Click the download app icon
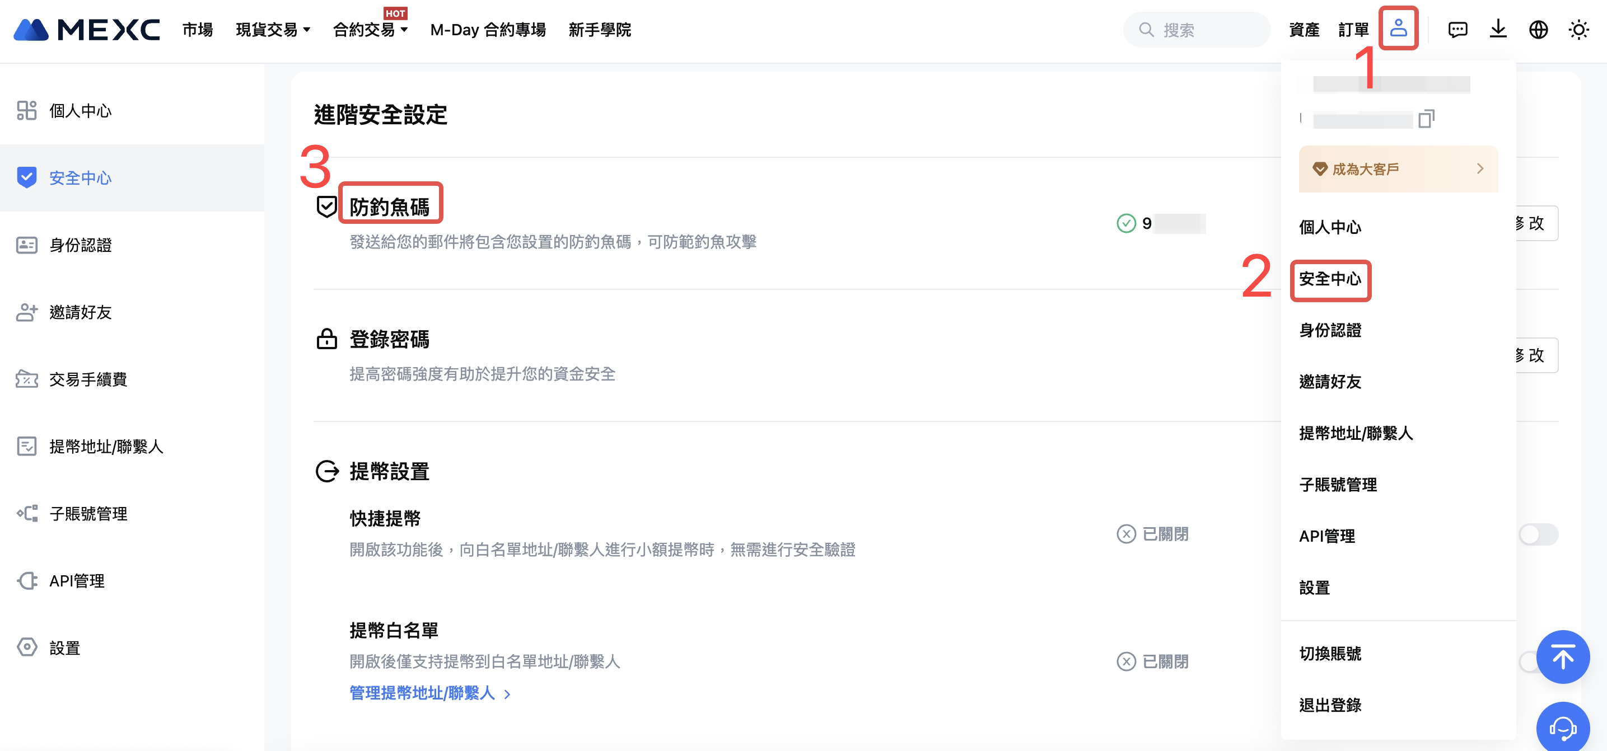The width and height of the screenshot is (1607, 751). (x=1498, y=29)
